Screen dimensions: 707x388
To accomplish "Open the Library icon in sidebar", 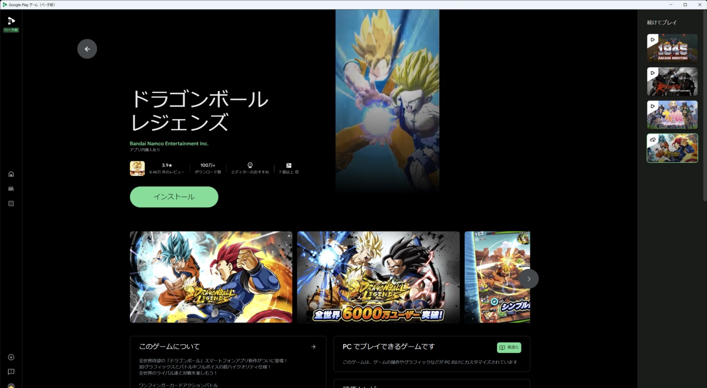I will click(11, 188).
